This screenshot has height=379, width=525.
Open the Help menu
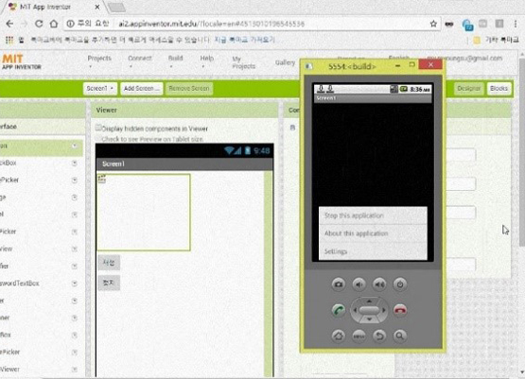[206, 61]
